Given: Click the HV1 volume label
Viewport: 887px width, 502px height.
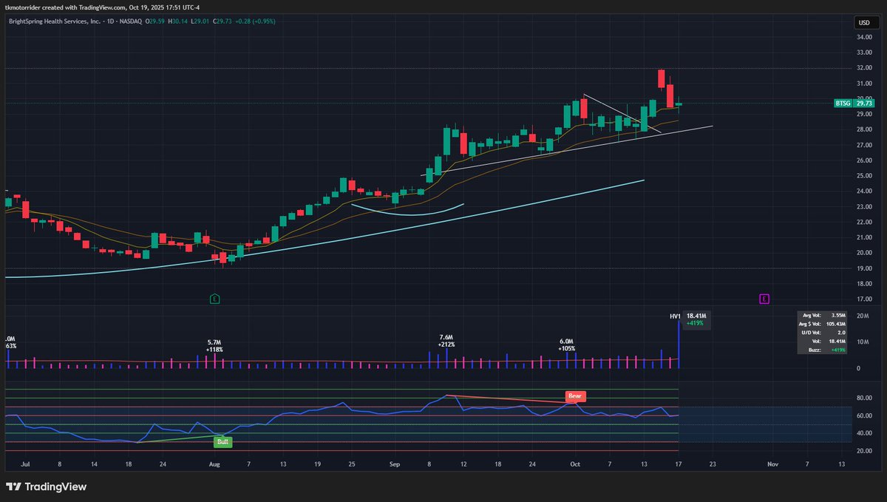Looking at the screenshot, I should (675, 316).
